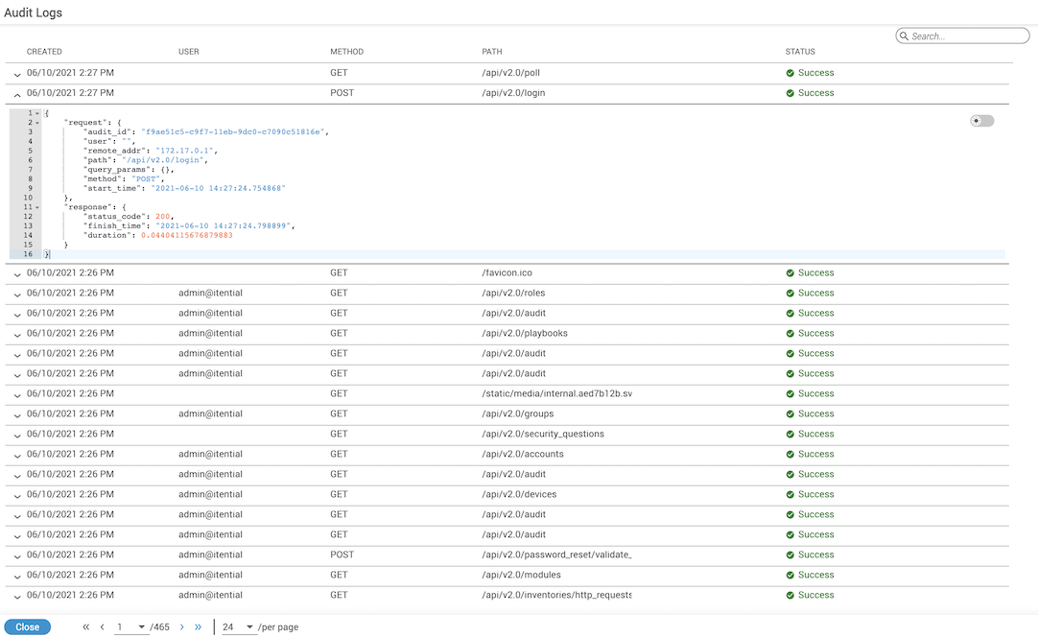Jump to the last page of logs
The width and height of the screenshot is (1038, 637).
pyautogui.click(x=199, y=627)
